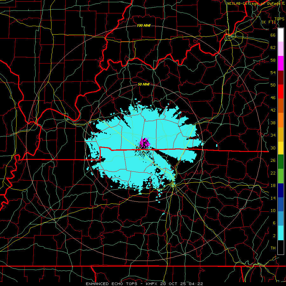Click the light orange legend swatch
This screenshot has height=286, width=286.
click(x=281, y=120)
